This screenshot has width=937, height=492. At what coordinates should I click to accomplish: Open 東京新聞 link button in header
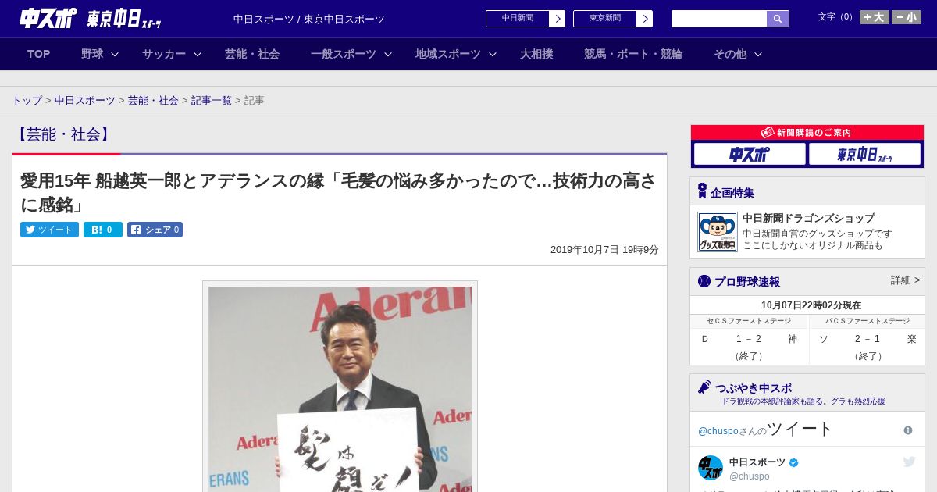tap(605, 19)
